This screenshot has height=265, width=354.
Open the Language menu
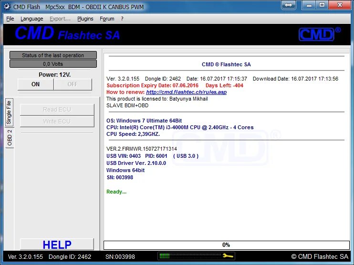[32, 19]
